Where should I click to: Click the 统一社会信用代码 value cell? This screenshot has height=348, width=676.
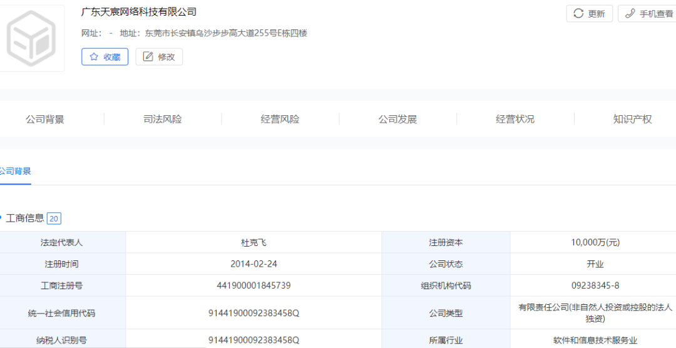click(x=253, y=313)
